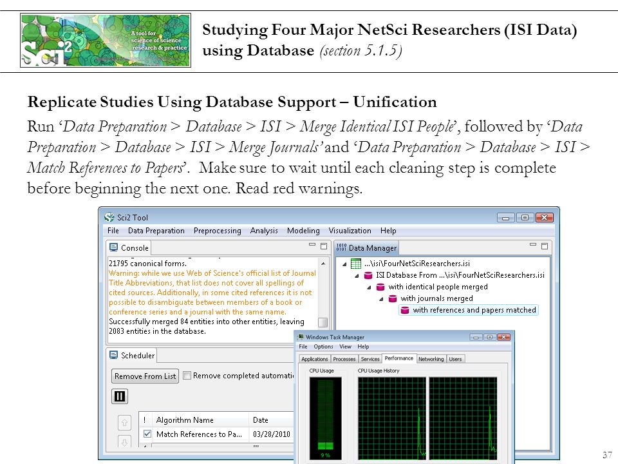Click database icon for identical people merged
Viewport: 618px width, 464px height.
[380, 287]
